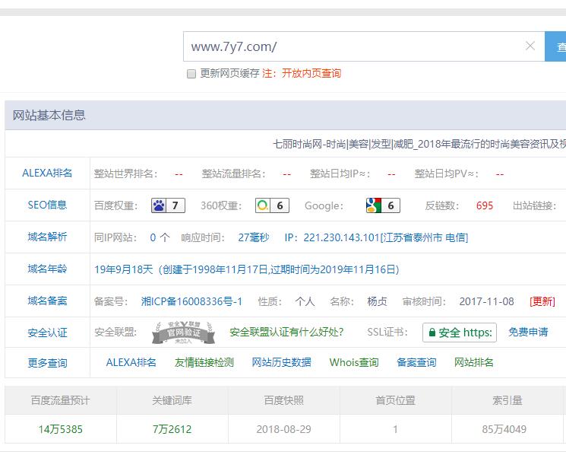Click the red [更新] link
This screenshot has height=452, width=566.
pyautogui.click(x=542, y=301)
